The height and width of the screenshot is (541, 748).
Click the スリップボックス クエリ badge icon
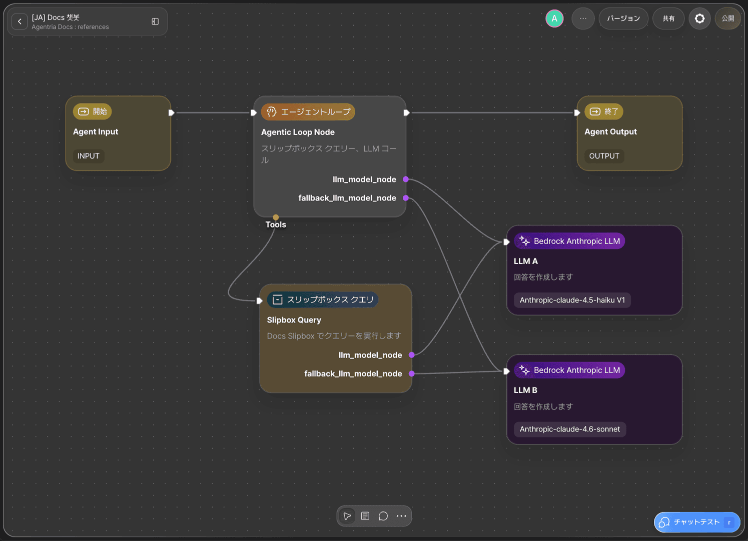pos(278,299)
